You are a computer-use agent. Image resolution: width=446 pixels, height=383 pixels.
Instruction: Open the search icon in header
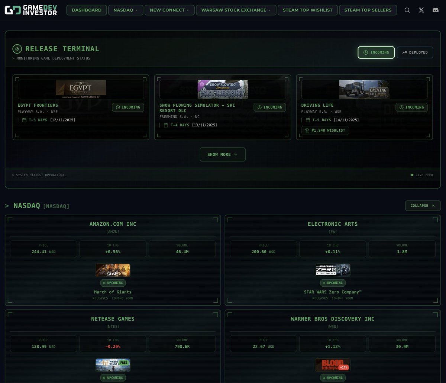point(407,10)
